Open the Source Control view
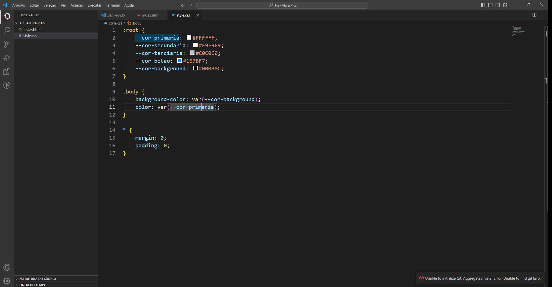Screen dimensions: 552x287 click(x=7, y=44)
